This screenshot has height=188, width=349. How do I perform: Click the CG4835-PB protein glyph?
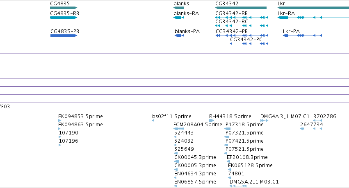click(64, 36)
